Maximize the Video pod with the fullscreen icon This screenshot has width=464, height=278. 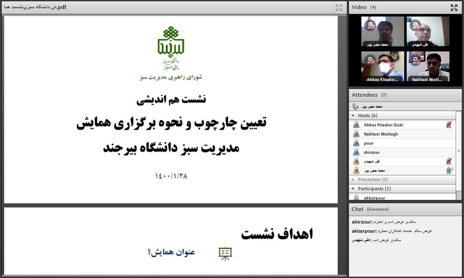(x=454, y=7)
